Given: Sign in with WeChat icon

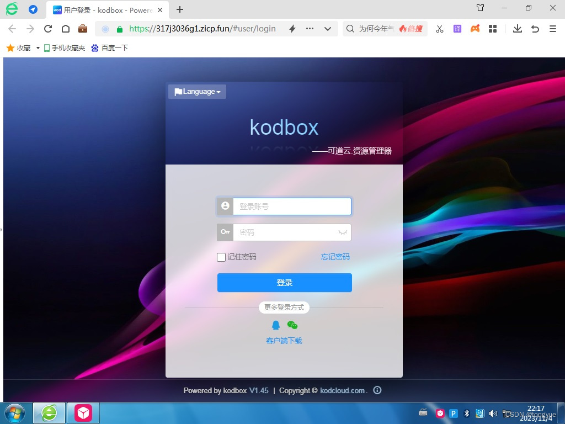Looking at the screenshot, I should (292, 325).
